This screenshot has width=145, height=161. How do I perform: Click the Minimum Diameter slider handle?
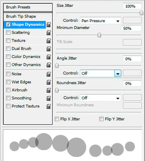[99, 35]
